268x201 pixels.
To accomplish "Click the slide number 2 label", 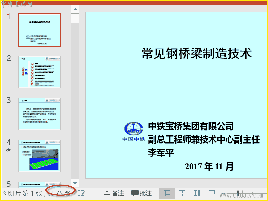I will (9, 58).
